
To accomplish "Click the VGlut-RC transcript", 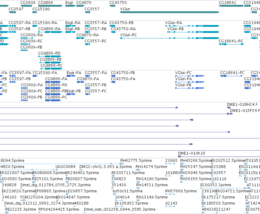I will pos(170,38).
